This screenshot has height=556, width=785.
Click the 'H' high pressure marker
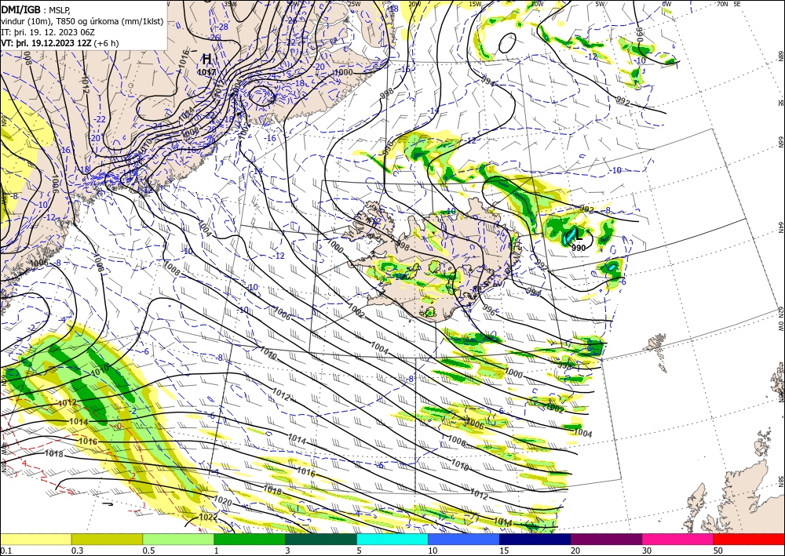click(206, 59)
